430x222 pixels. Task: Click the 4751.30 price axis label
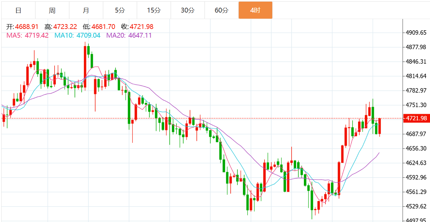point(416,105)
